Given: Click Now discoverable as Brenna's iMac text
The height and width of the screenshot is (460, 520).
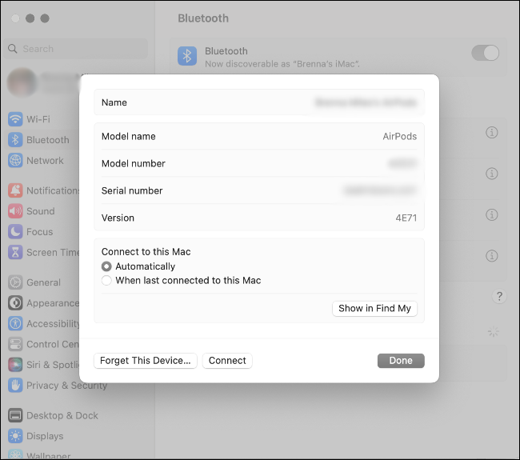Looking at the screenshot, I should pyautogui.click(x=282, y=64).
